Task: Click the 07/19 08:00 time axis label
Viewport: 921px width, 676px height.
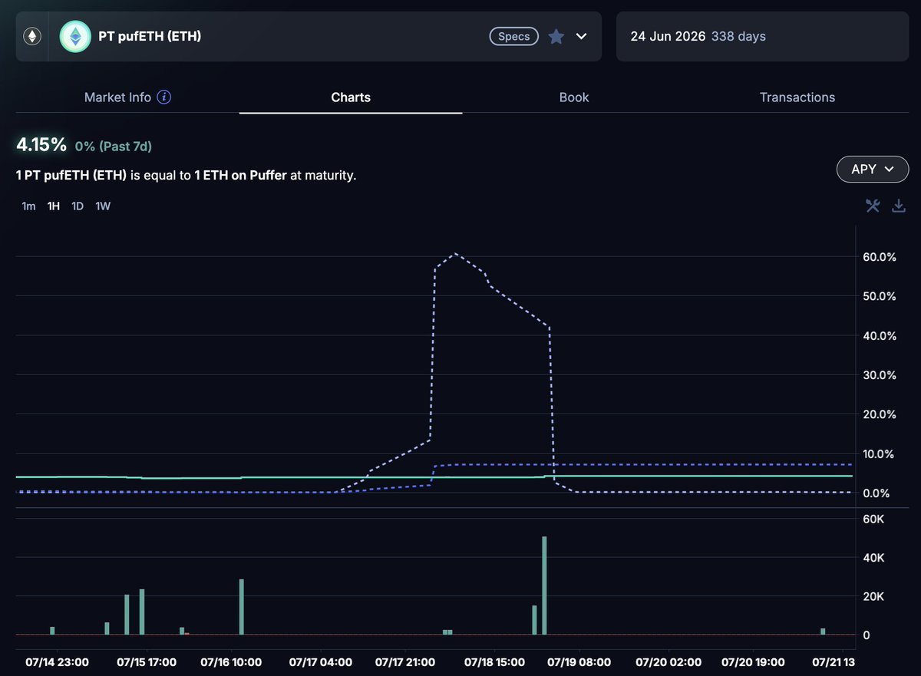Action: click(579, 661)
